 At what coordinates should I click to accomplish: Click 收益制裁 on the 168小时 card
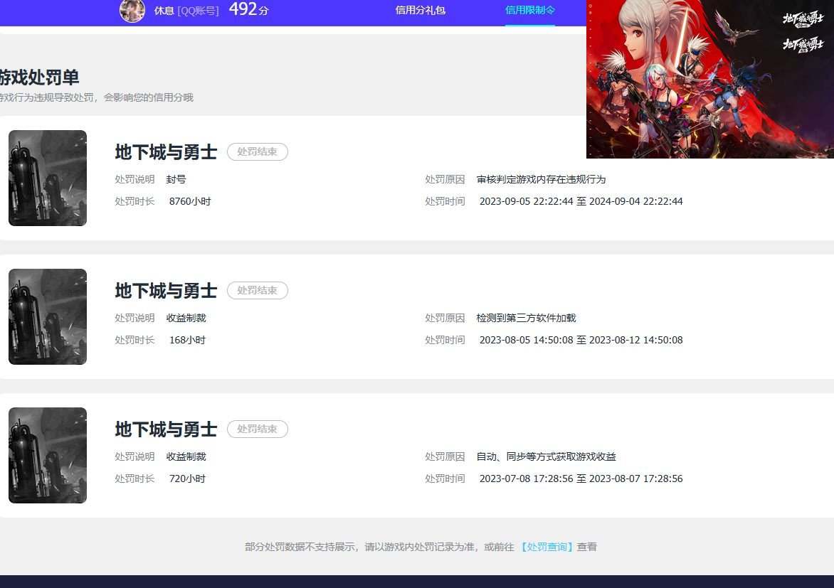186,319
